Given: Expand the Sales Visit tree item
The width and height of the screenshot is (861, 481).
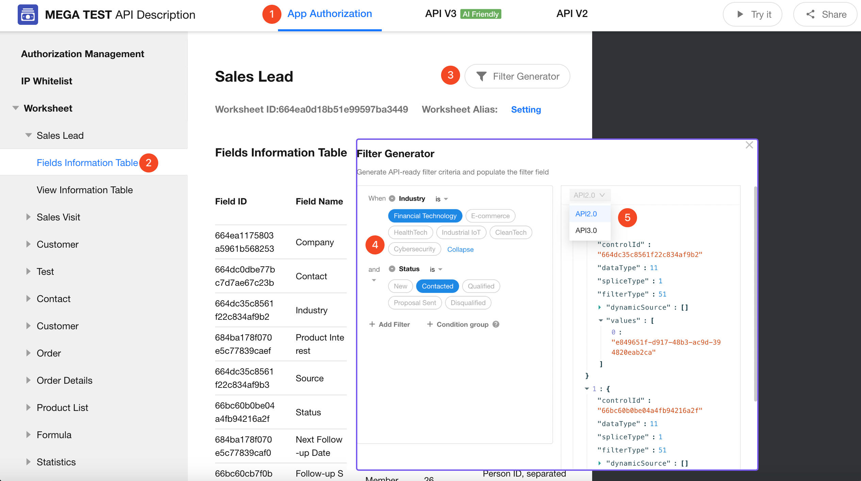Looking at the screenshot, I should [x=29, y=217].
